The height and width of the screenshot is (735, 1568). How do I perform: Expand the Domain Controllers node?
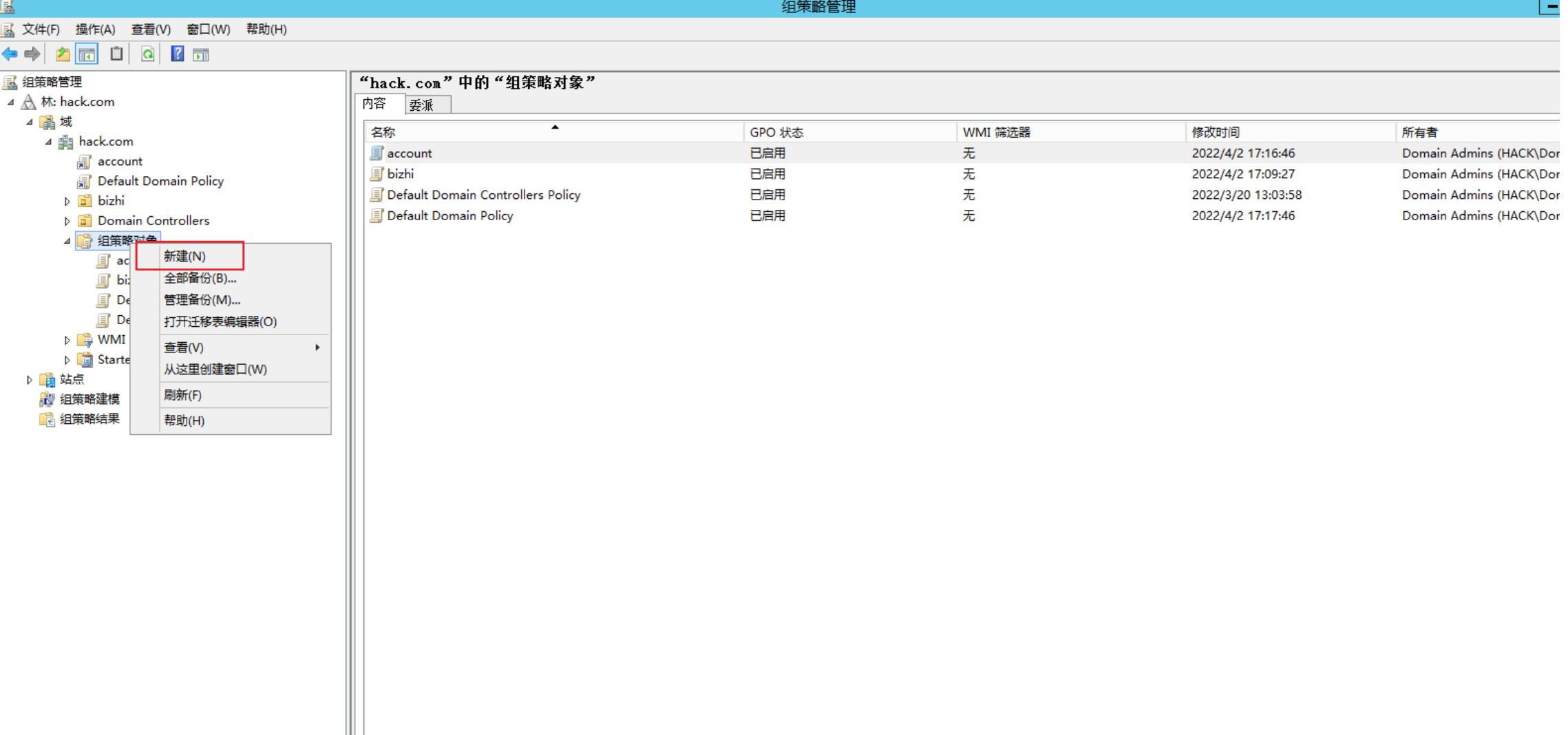click(67, 221)
